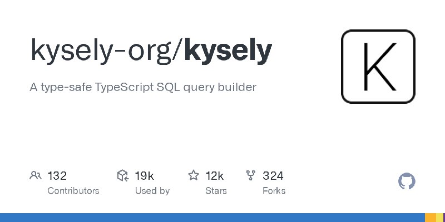The width and height of the screenshot is (445, 222).
Task: Click the Stars label text
Action: [216, 191]
